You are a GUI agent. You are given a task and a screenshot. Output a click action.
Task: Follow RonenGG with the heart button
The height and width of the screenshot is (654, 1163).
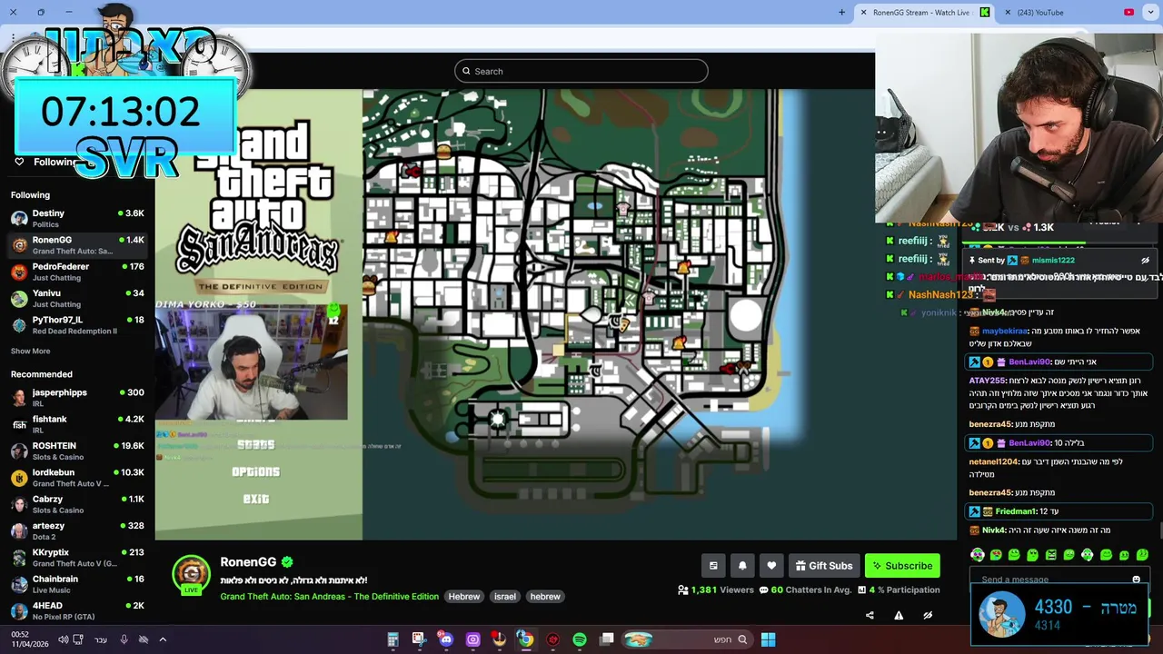click(771, 566)
